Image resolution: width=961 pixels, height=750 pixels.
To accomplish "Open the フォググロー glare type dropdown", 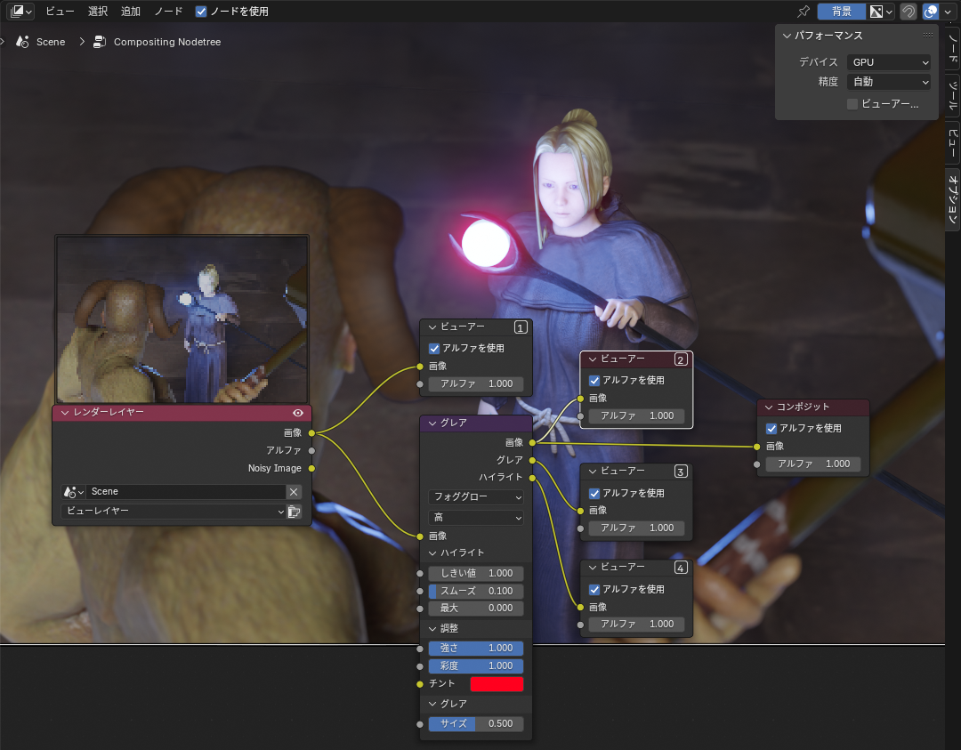I will click(476, 498).
